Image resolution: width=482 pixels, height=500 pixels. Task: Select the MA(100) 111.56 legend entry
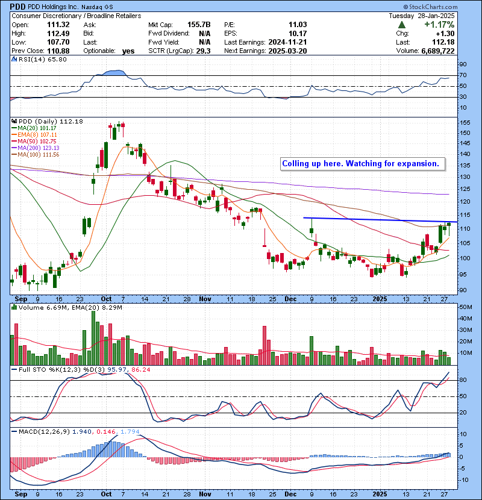[x=36, y=155]
